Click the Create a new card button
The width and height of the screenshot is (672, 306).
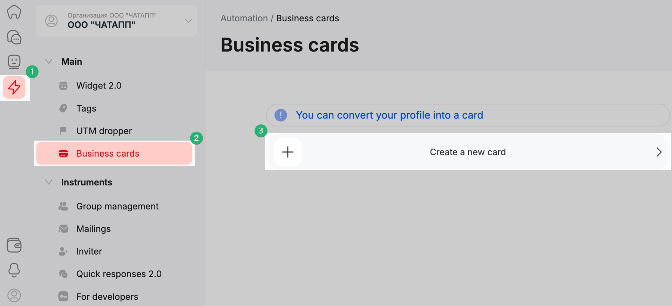point(467,152)
